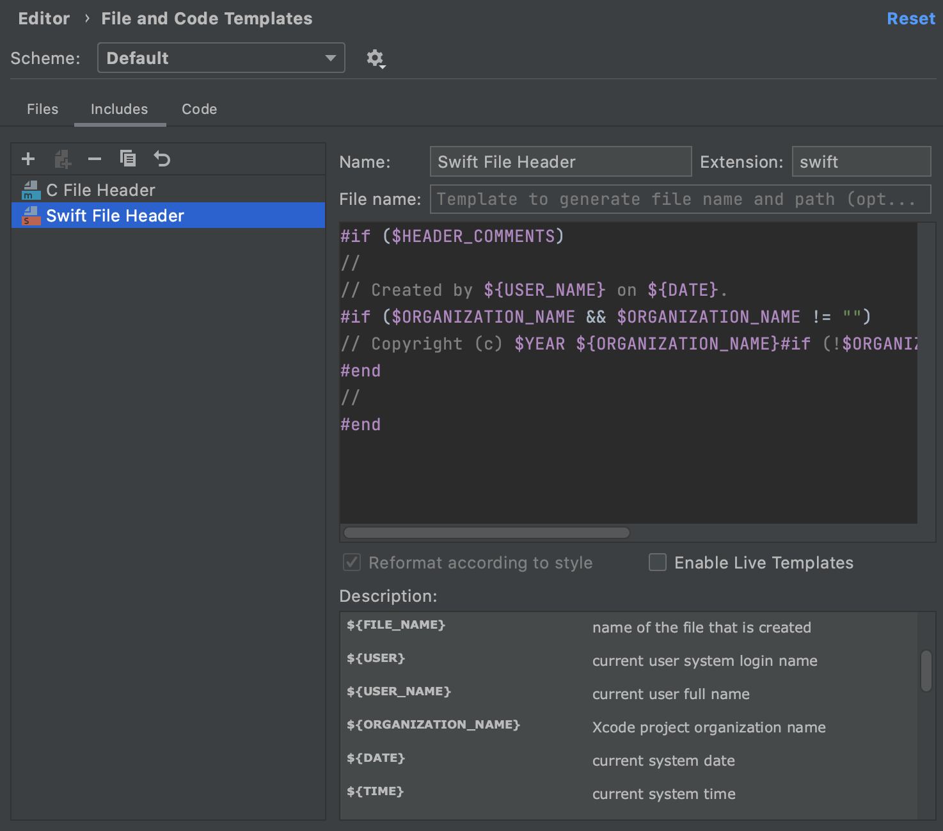Toggle Reformat according to style checkbox

pyautogui.click(x=352, y=562)
